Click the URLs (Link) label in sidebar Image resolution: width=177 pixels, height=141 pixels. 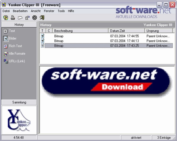[17, 61]
